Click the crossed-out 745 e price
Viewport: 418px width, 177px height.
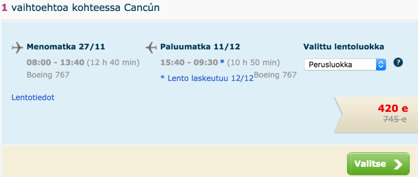(395, 119)
